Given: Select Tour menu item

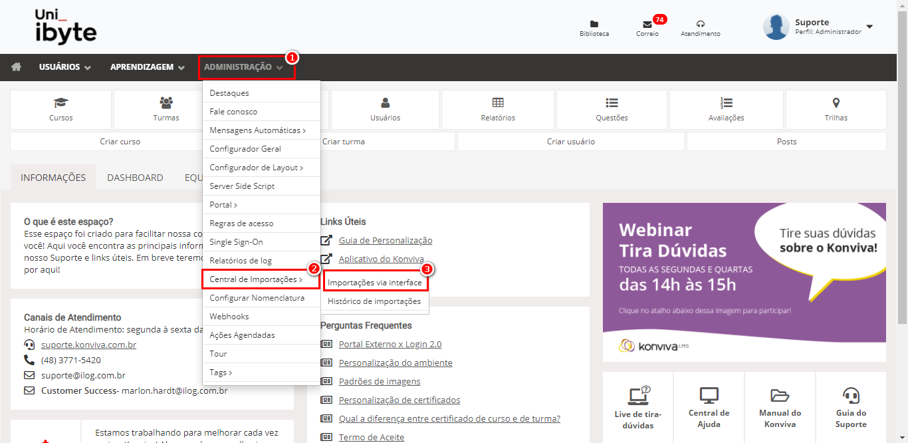Looking at the screenshot, I should pyautogui.click(x=261, y=354).
